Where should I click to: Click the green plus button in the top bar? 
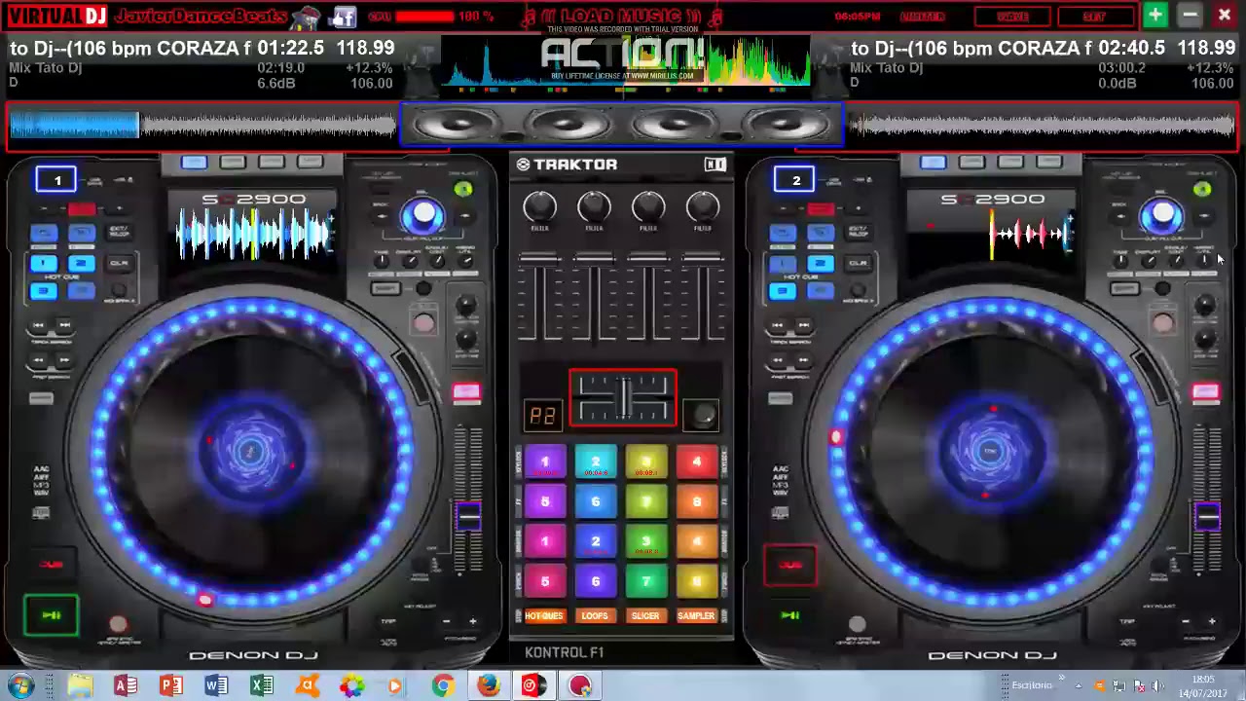[x=1155, y=15]
